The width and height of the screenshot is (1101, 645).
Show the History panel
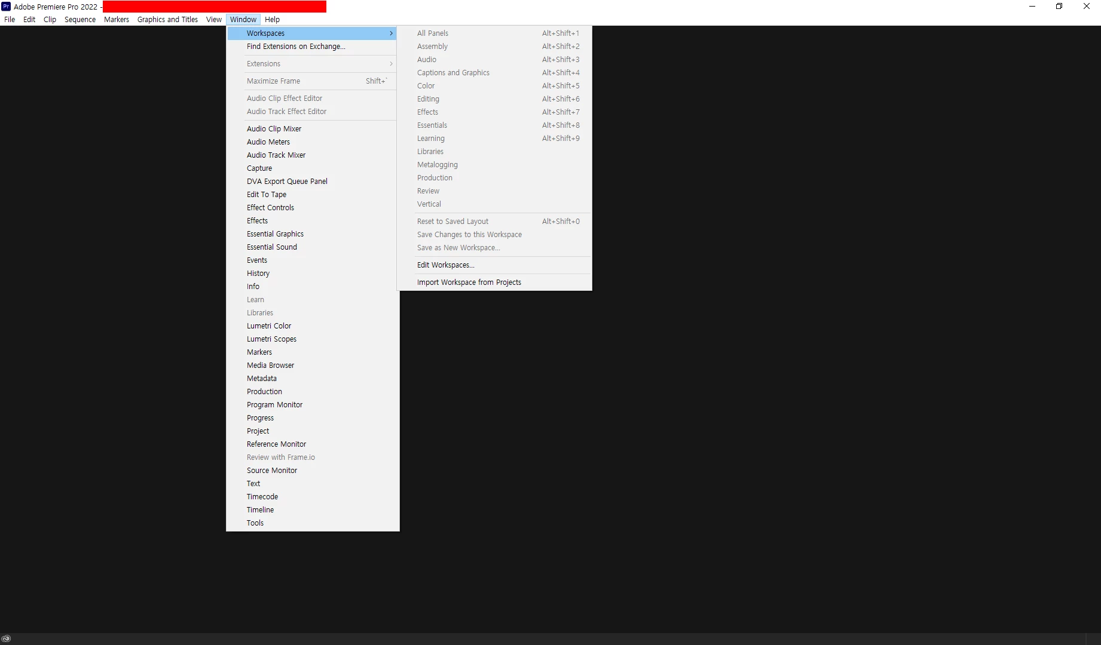tap(312, 274)
